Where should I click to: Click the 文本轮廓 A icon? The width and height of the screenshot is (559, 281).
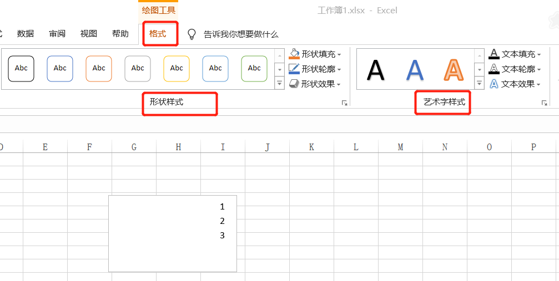[493, 69]
